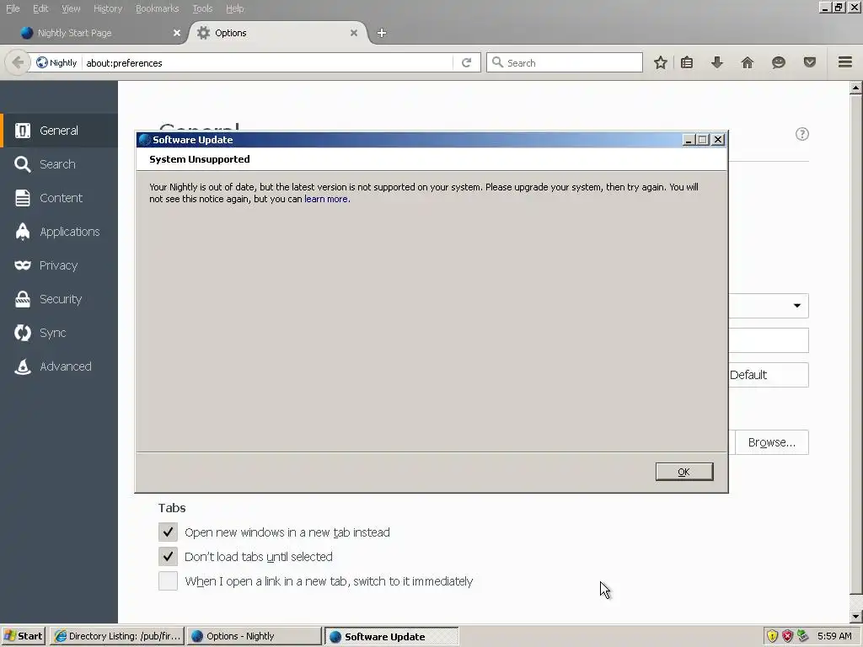Open the Sync preferences category
863x647 pixels.
59,333
